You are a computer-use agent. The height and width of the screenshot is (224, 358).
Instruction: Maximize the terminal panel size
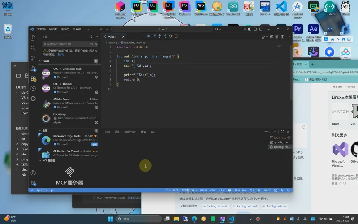coord(282,132)
